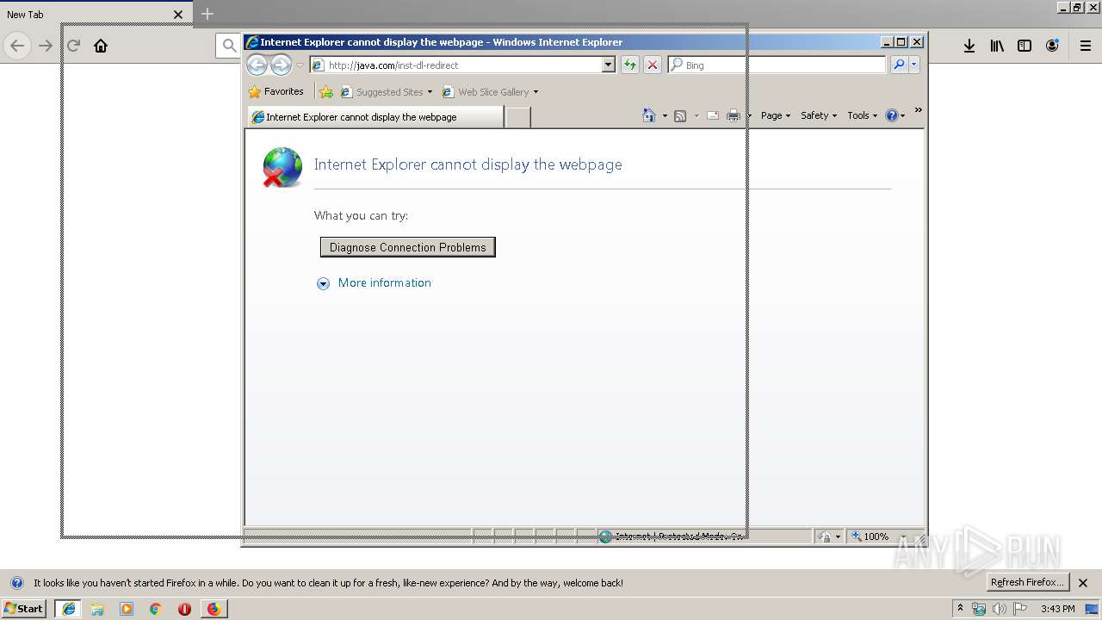Image resolution: width=1102 pixels, height=620 pixels.
Task: Open the Tools menu in IE
Action: click(862, 115)
